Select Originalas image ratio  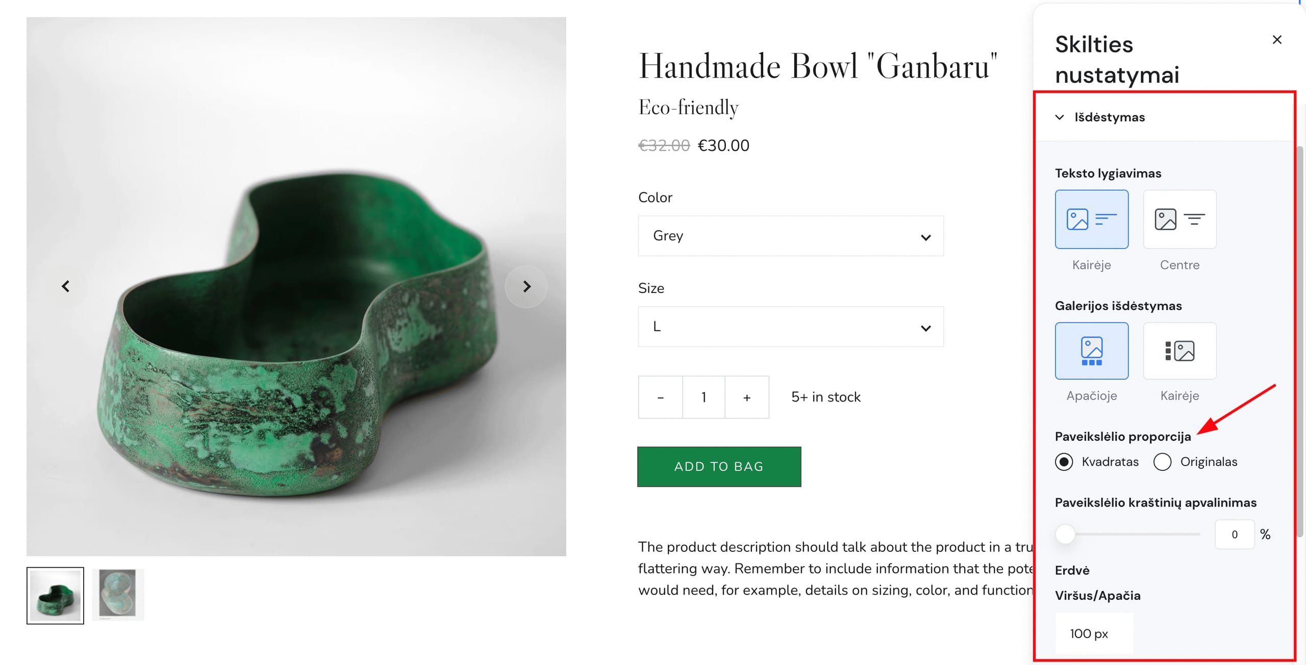click(x=1162, y=462)
